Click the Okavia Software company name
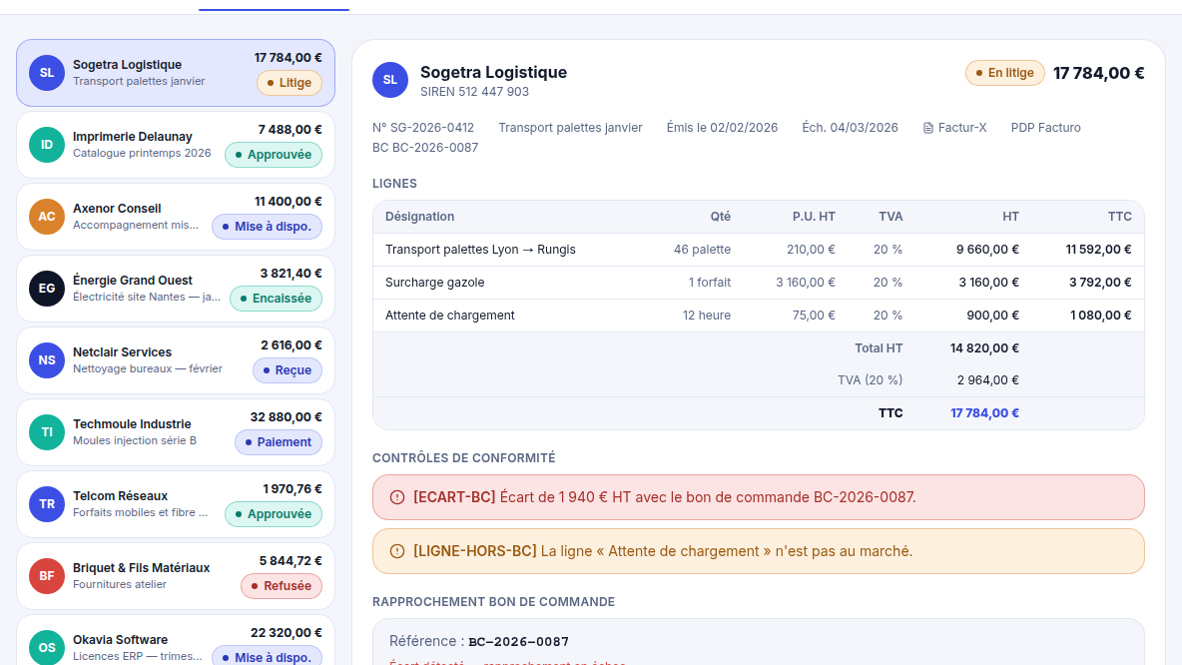Image resolution: width=1182 pixels, height=665 pixels. (120, 639)
